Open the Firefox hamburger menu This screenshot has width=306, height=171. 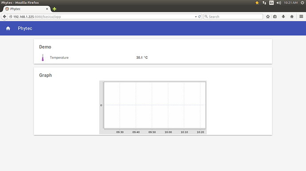click(301, 16)
